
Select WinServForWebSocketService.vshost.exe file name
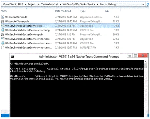[27, 39]
